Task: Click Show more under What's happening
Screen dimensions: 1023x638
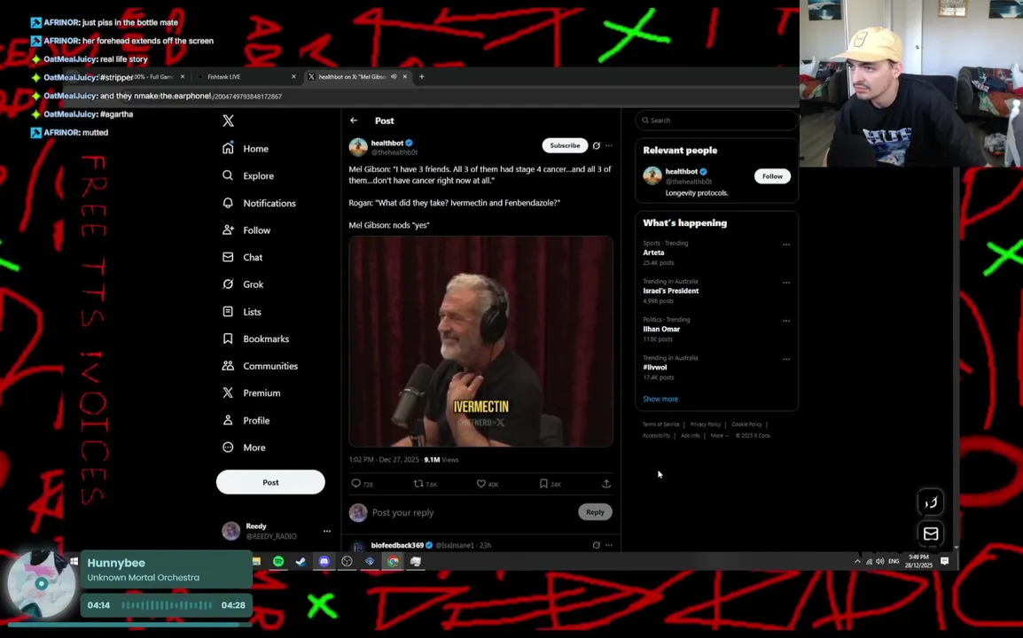Action: point(660,399)
